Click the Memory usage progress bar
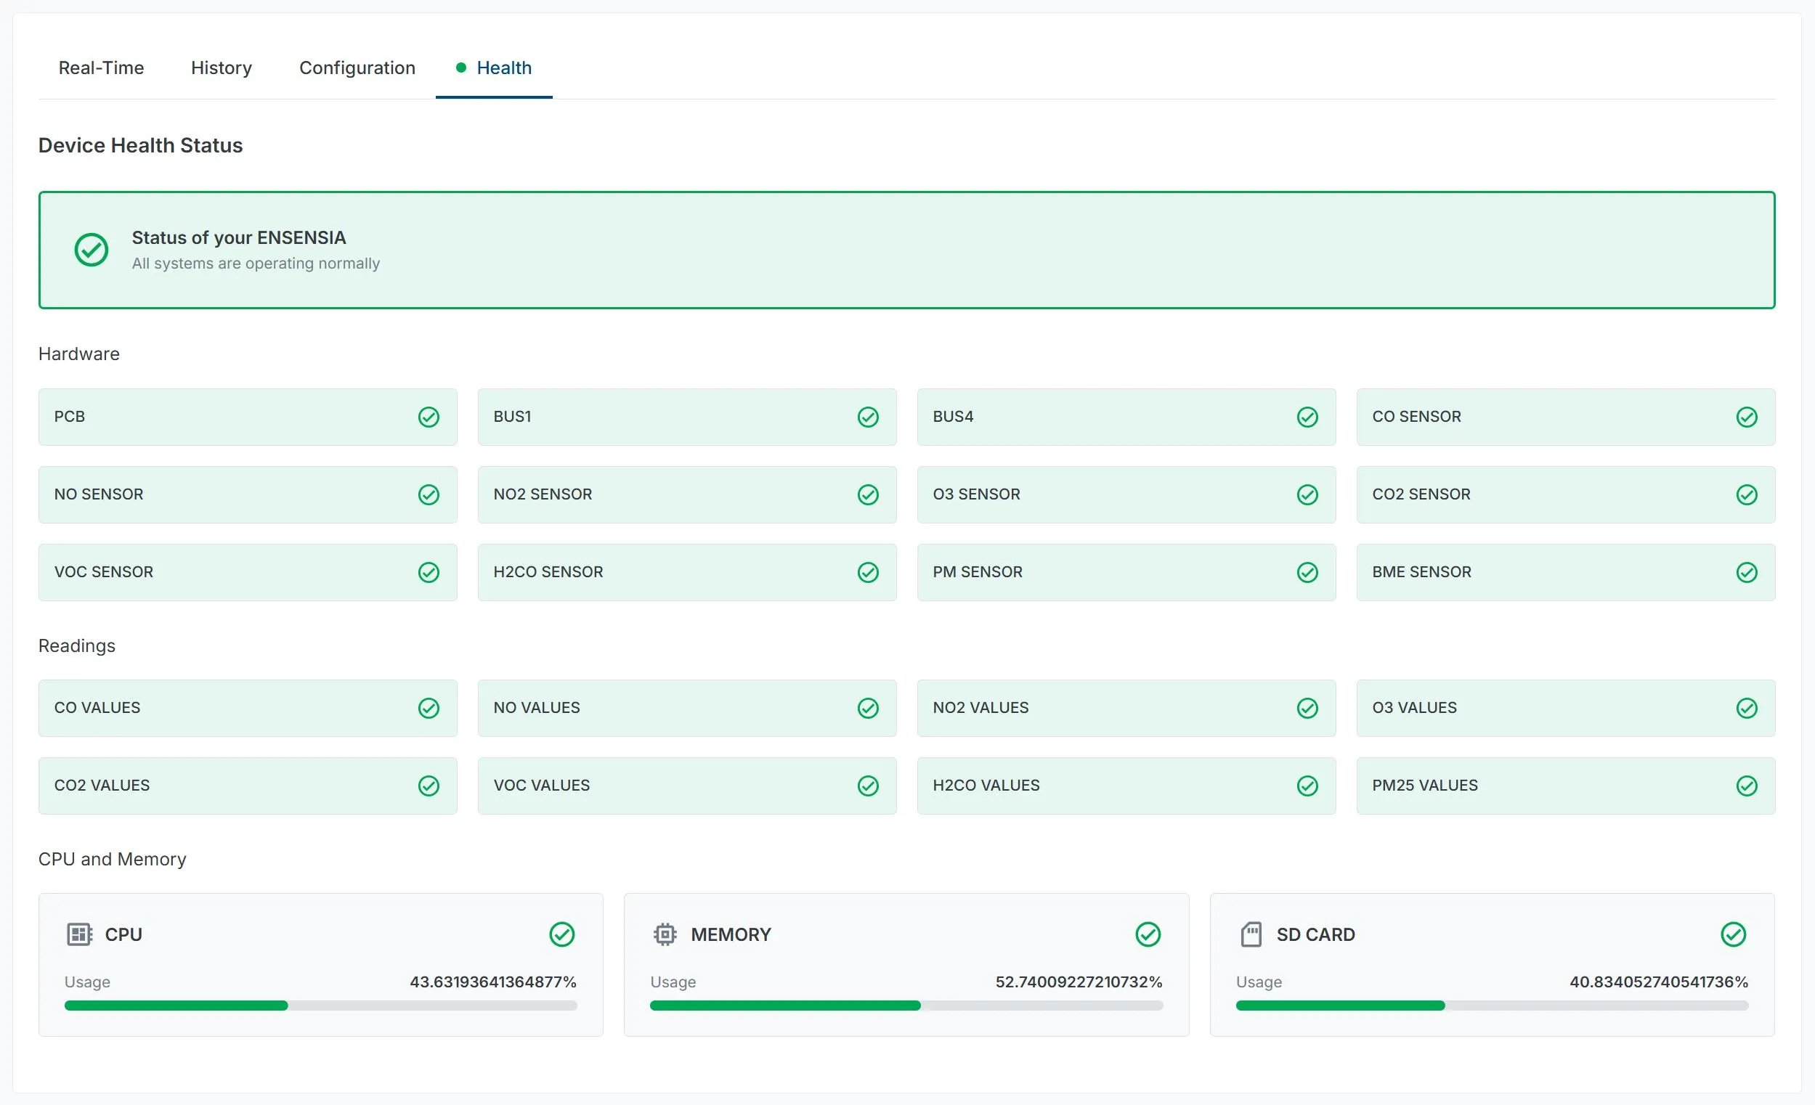 [906, 1006]
